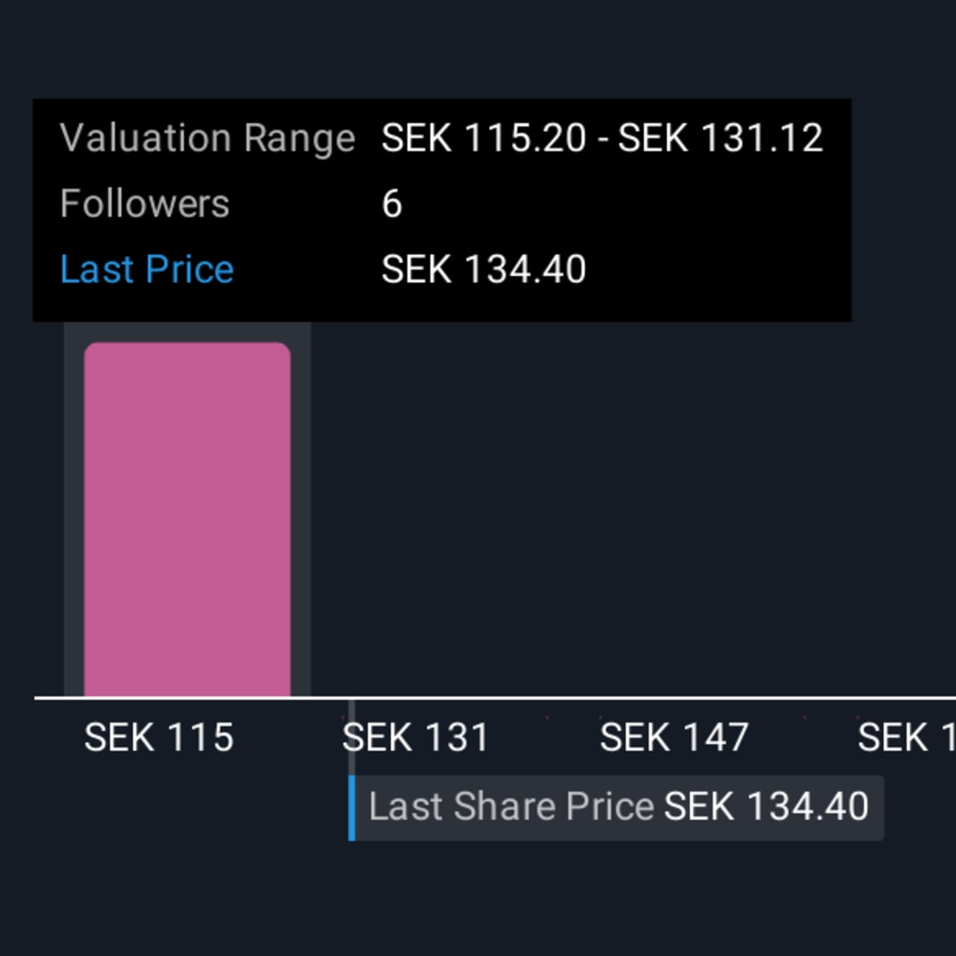The width and height of the screenshot is (956, 956).
Task: Click the SEK 134.40 value beside Last Price
Action: (x=483, y=269)
